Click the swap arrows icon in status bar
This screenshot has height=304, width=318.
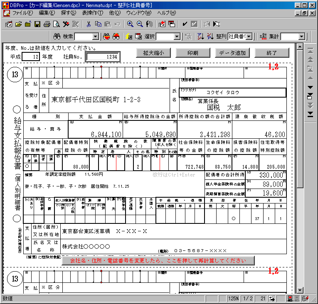[272, 299]
